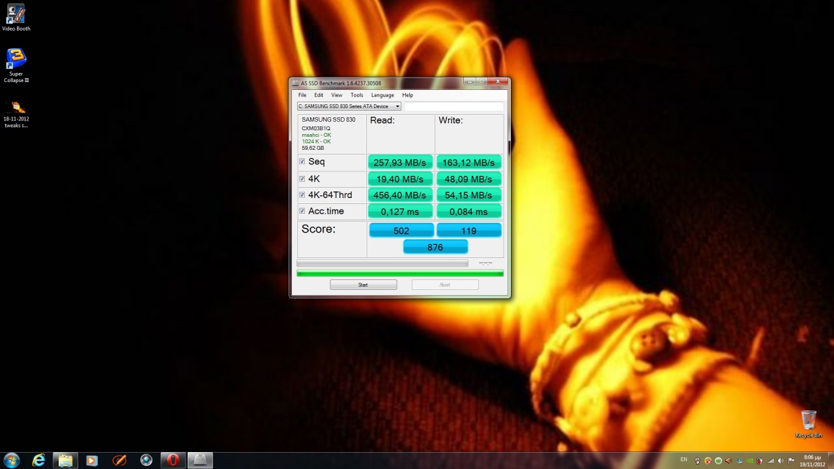Open the 18-11-2012 tweaks desktop file
The width and height of the screenshot is (834, 469).
[x=16, y=114]
